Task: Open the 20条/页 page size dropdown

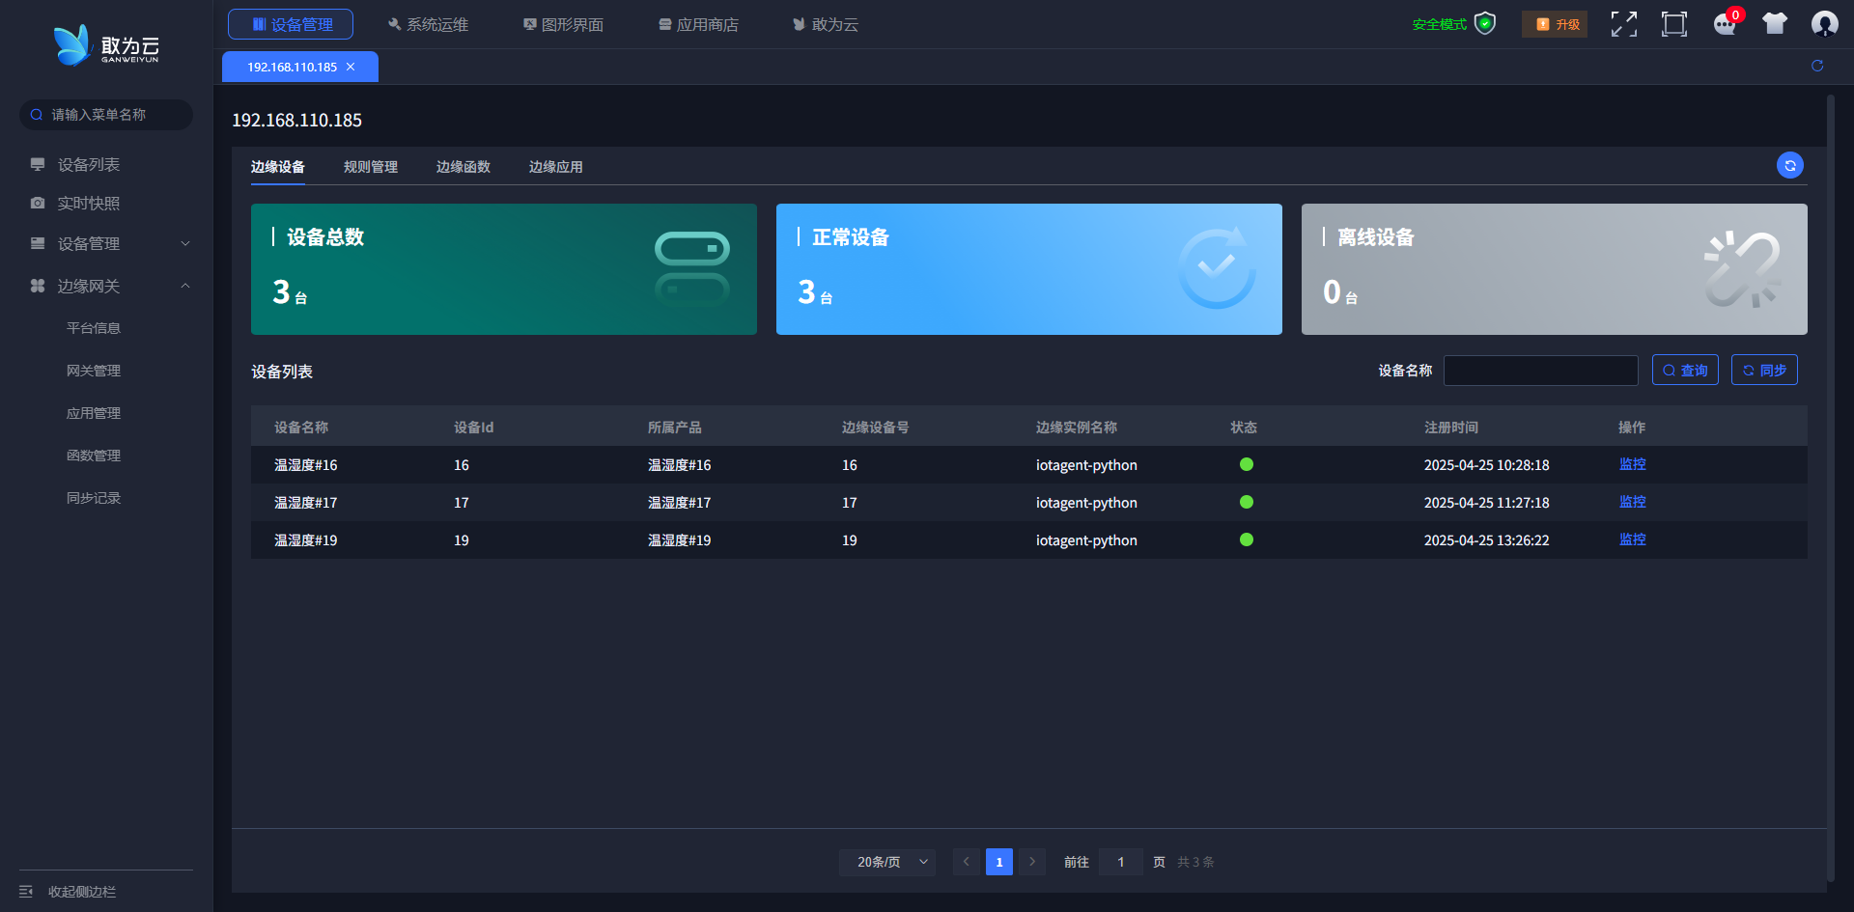Action: (x=886, y=862)
